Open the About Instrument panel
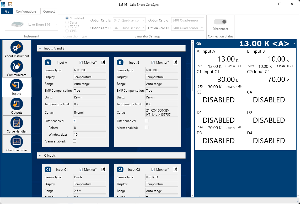 point(17,49)
